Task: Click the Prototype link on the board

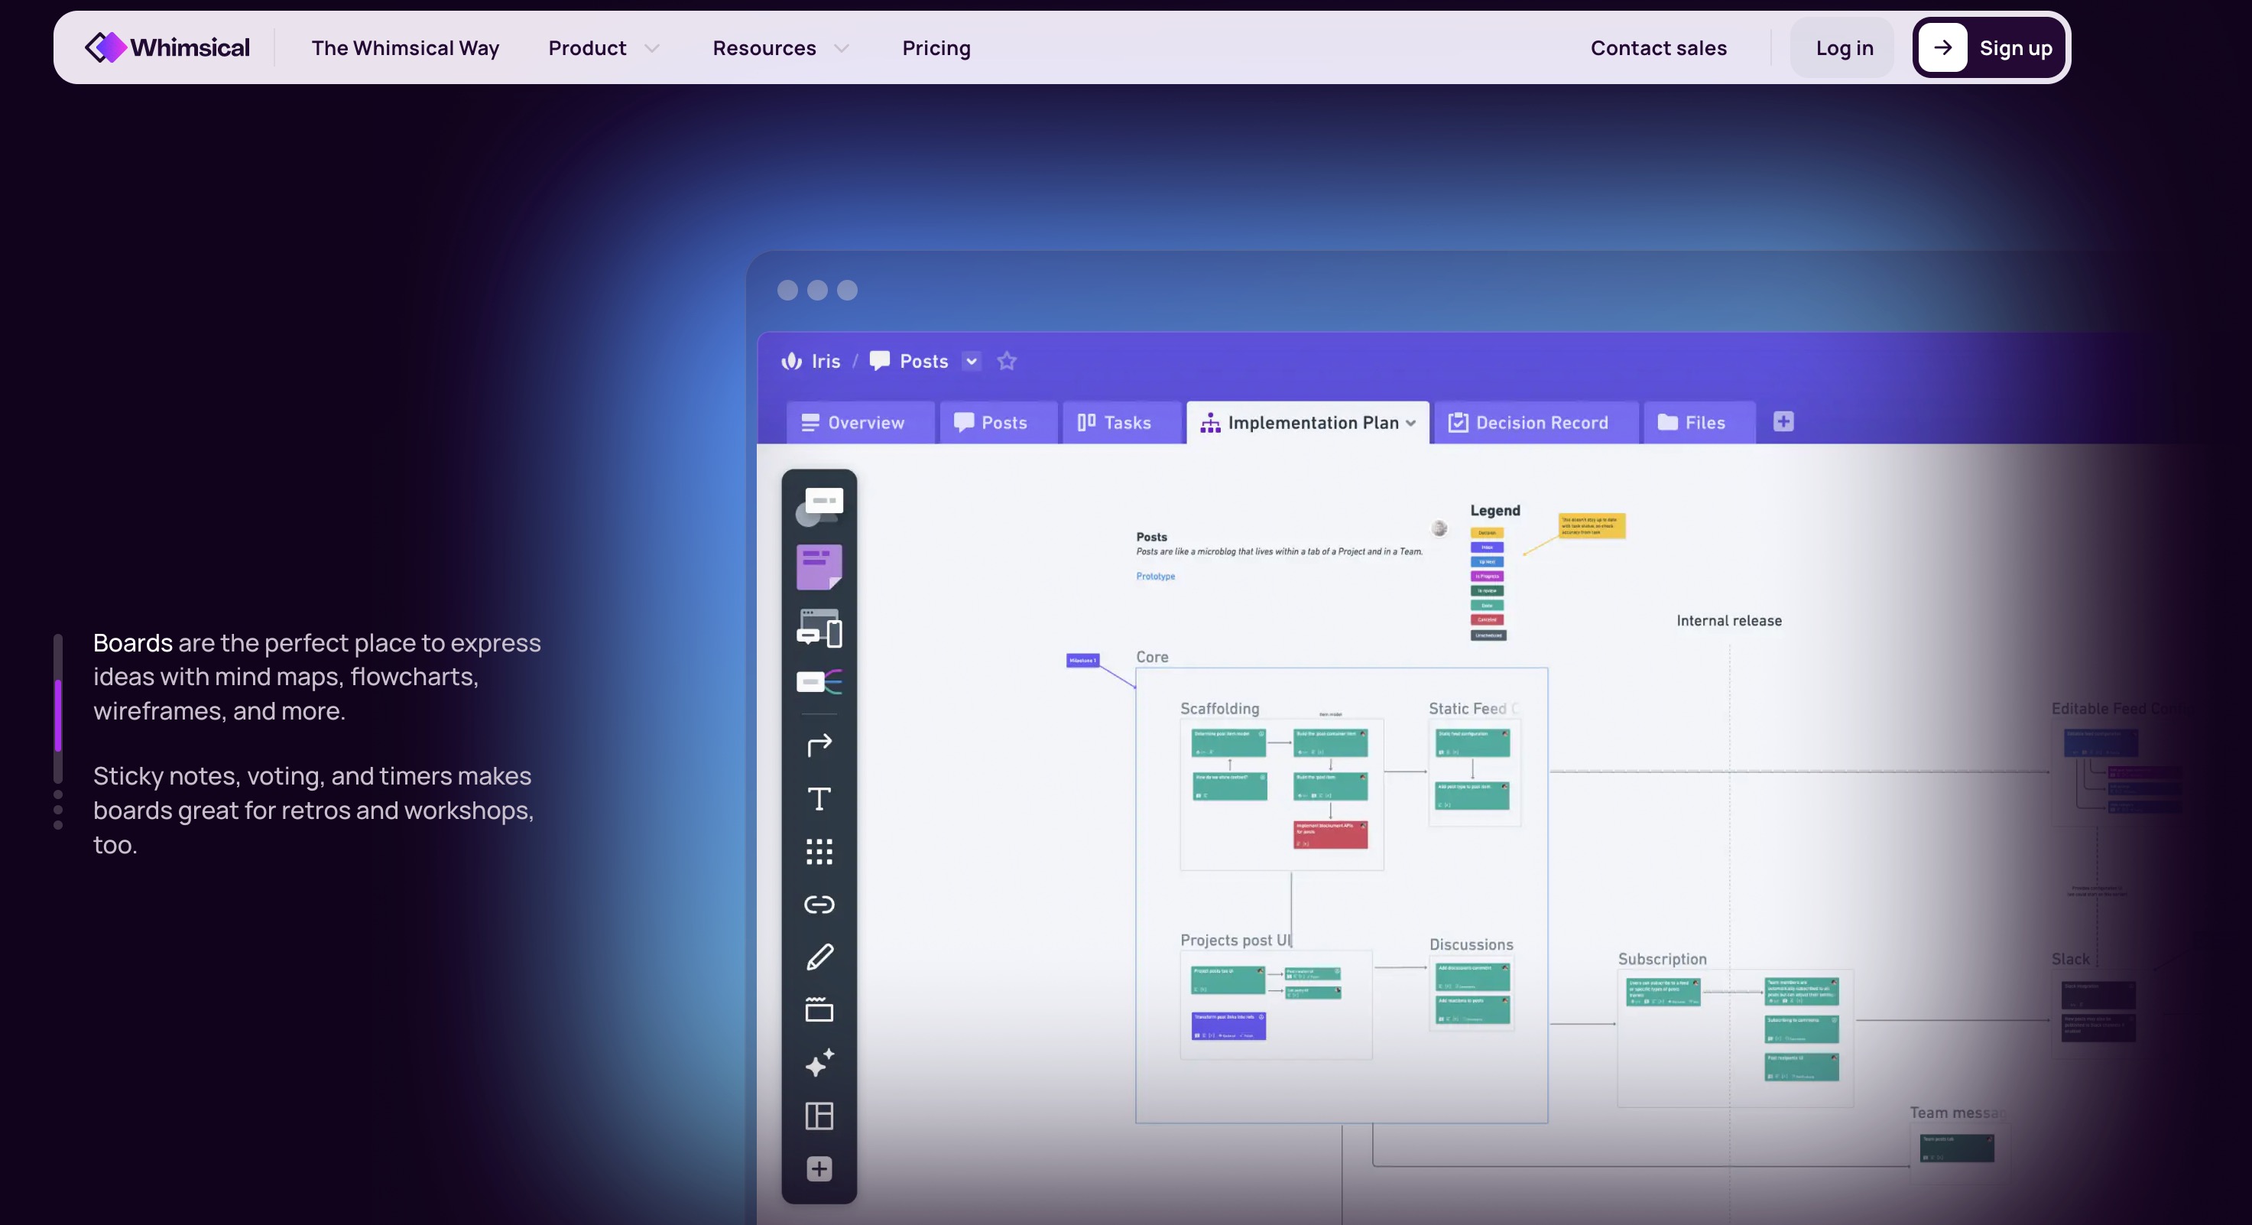Action: [1155, 577]
